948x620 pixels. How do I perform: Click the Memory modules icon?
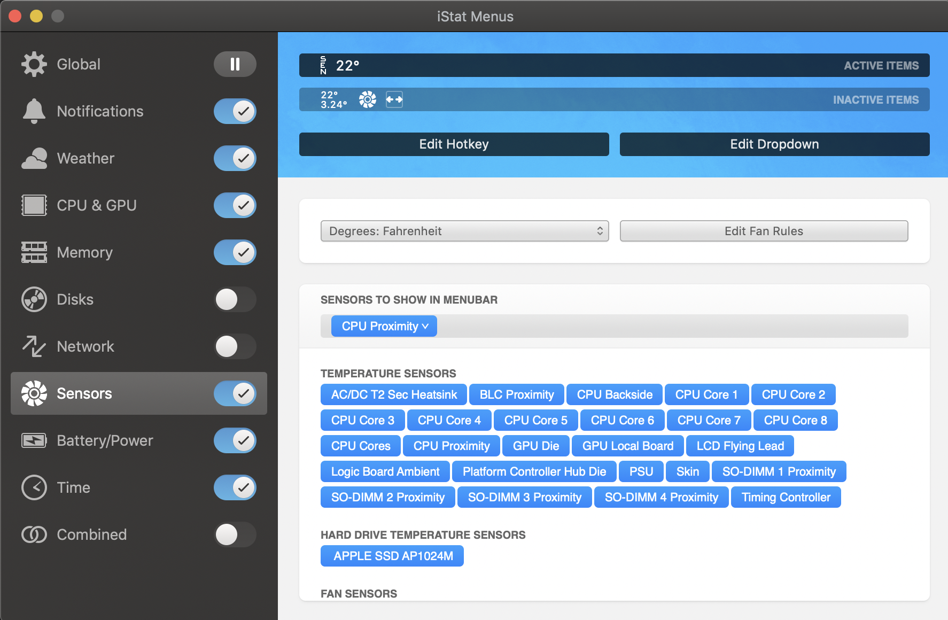tap(34, 252)
